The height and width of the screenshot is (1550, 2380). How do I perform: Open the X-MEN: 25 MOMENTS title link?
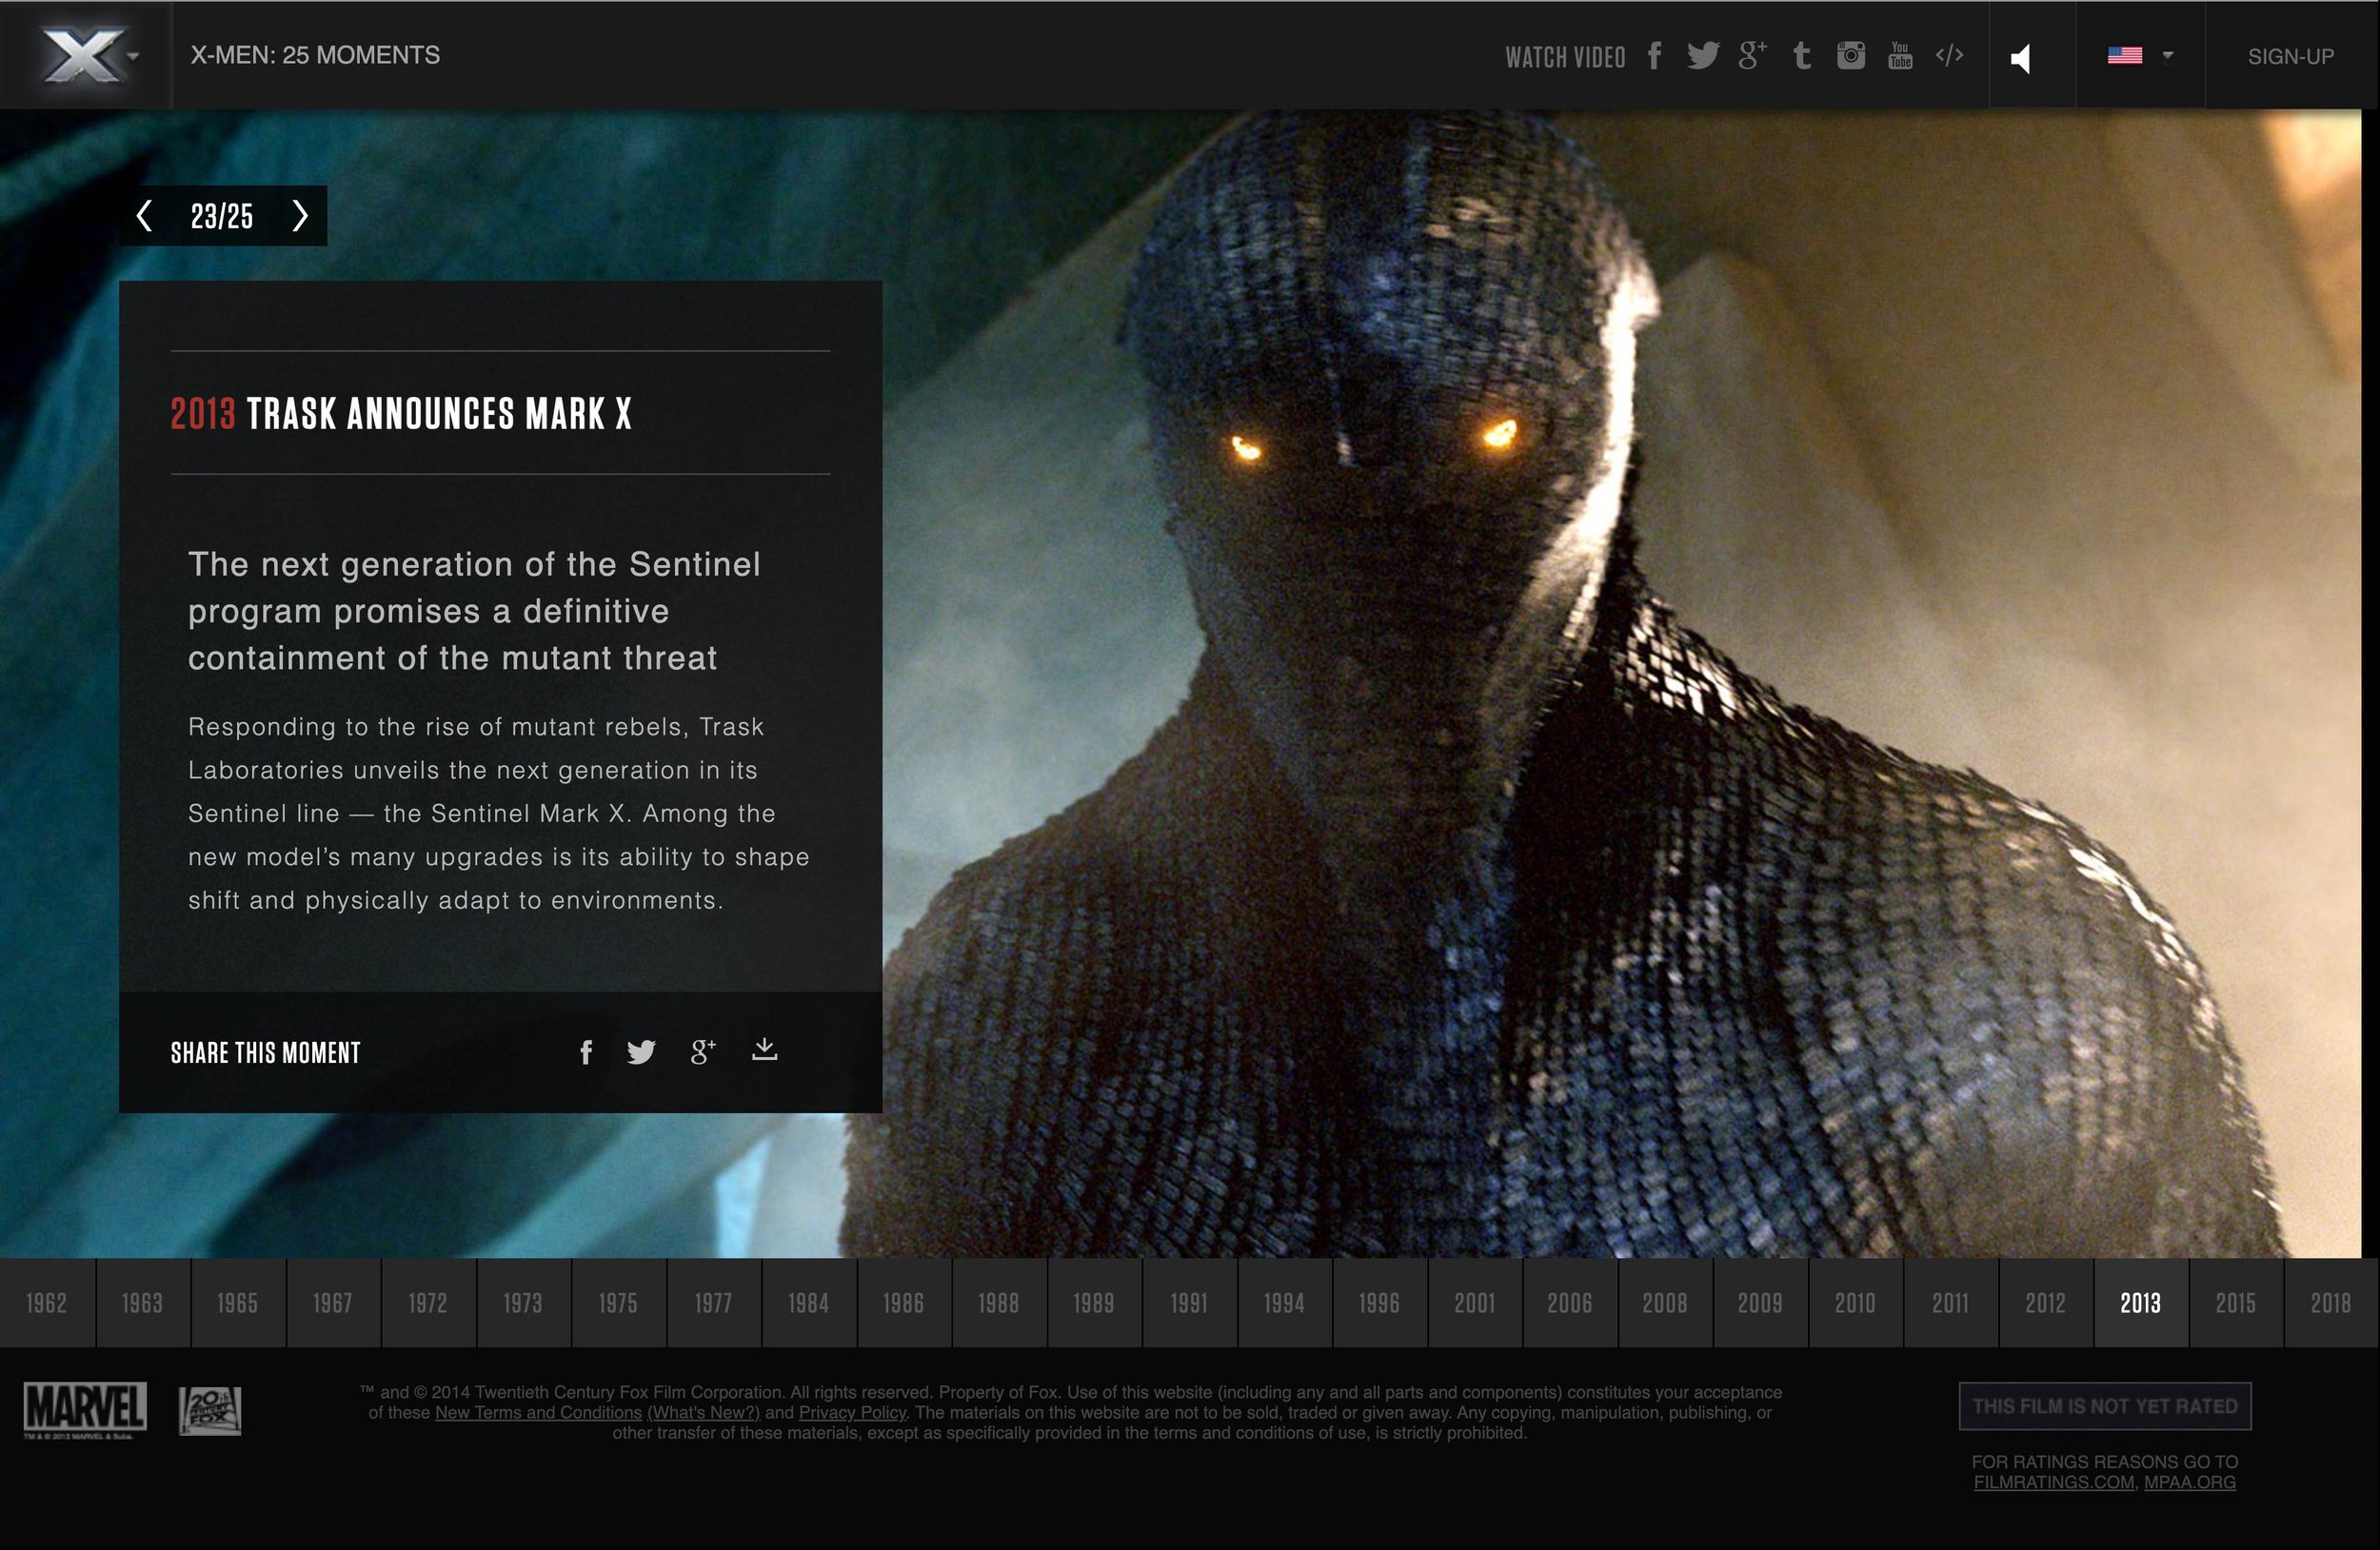[315, 55]
